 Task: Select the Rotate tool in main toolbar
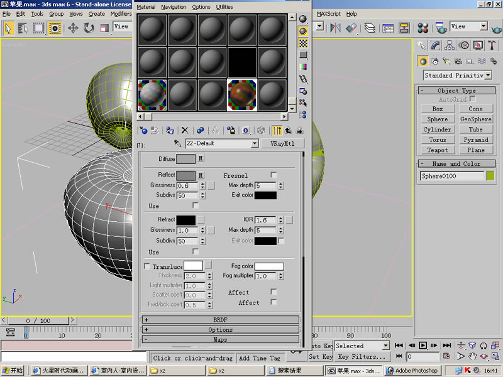[x=89, y=28]
